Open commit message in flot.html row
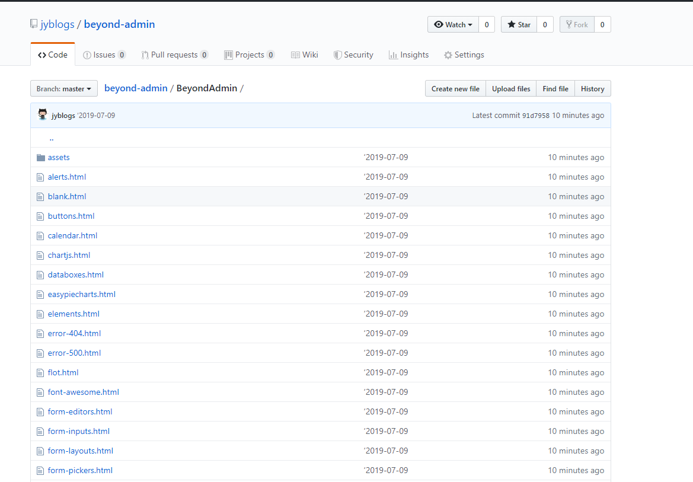Viewport: 693px width, 482px height. click(386, 372)
